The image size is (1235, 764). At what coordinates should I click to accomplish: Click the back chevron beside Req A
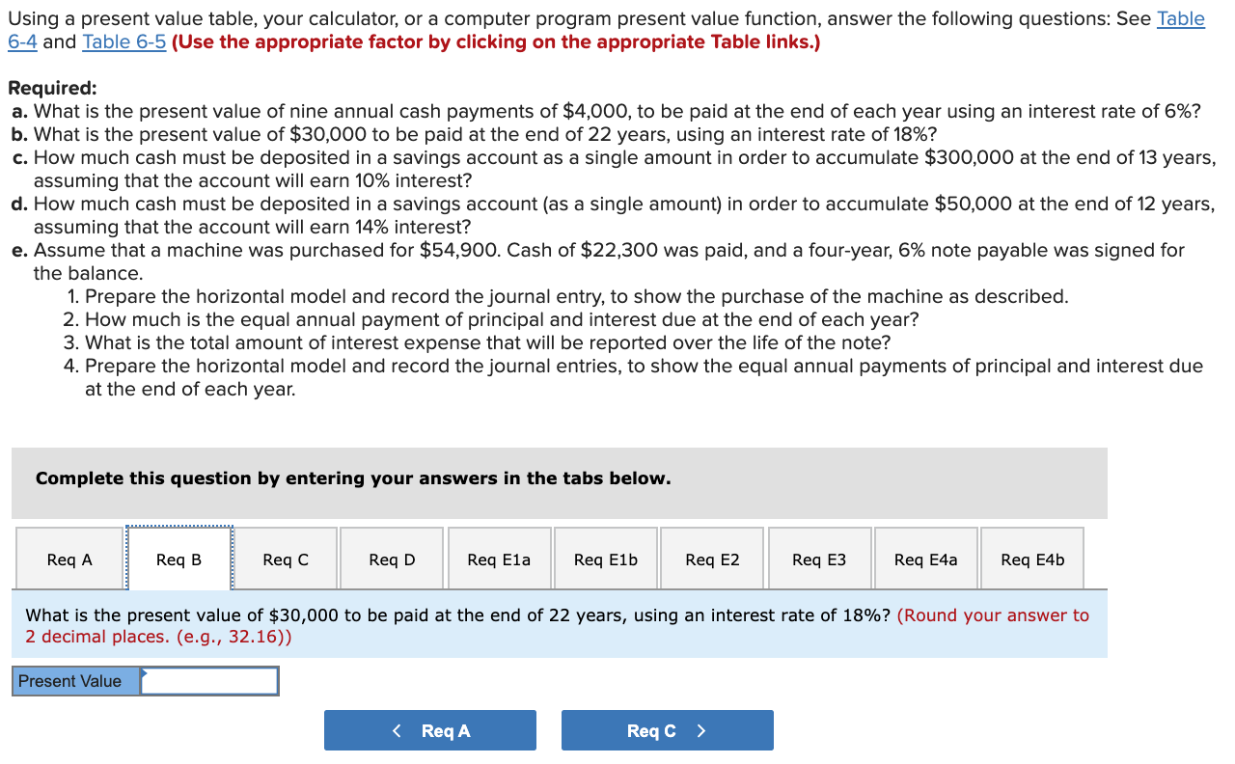[x=397, y=730]
